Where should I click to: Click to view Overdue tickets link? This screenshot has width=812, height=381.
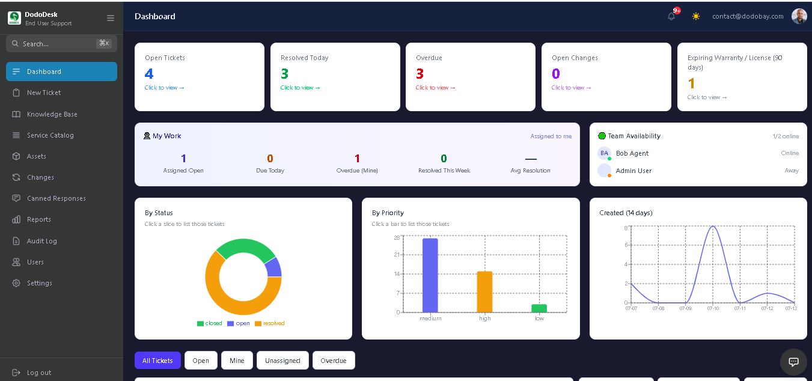(436, 88)
